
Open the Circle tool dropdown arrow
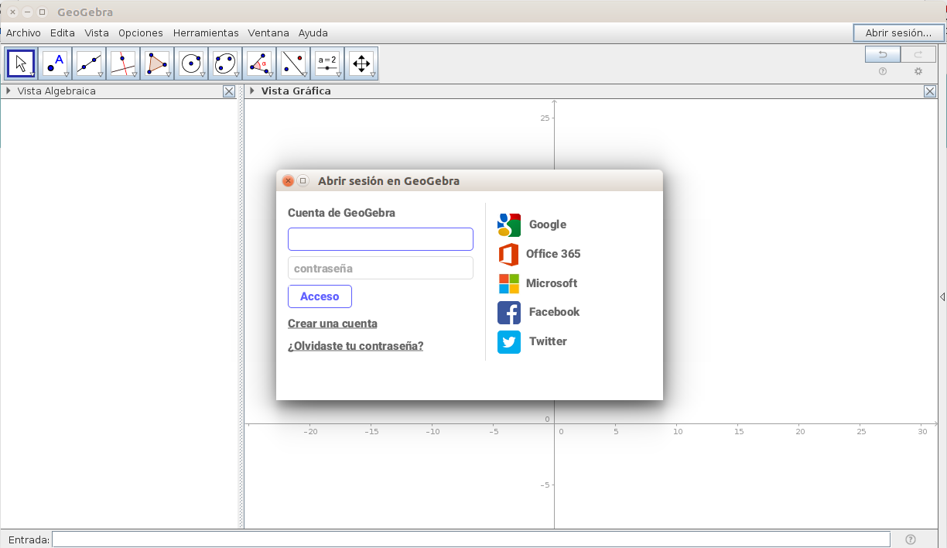[x=203, y=74]
